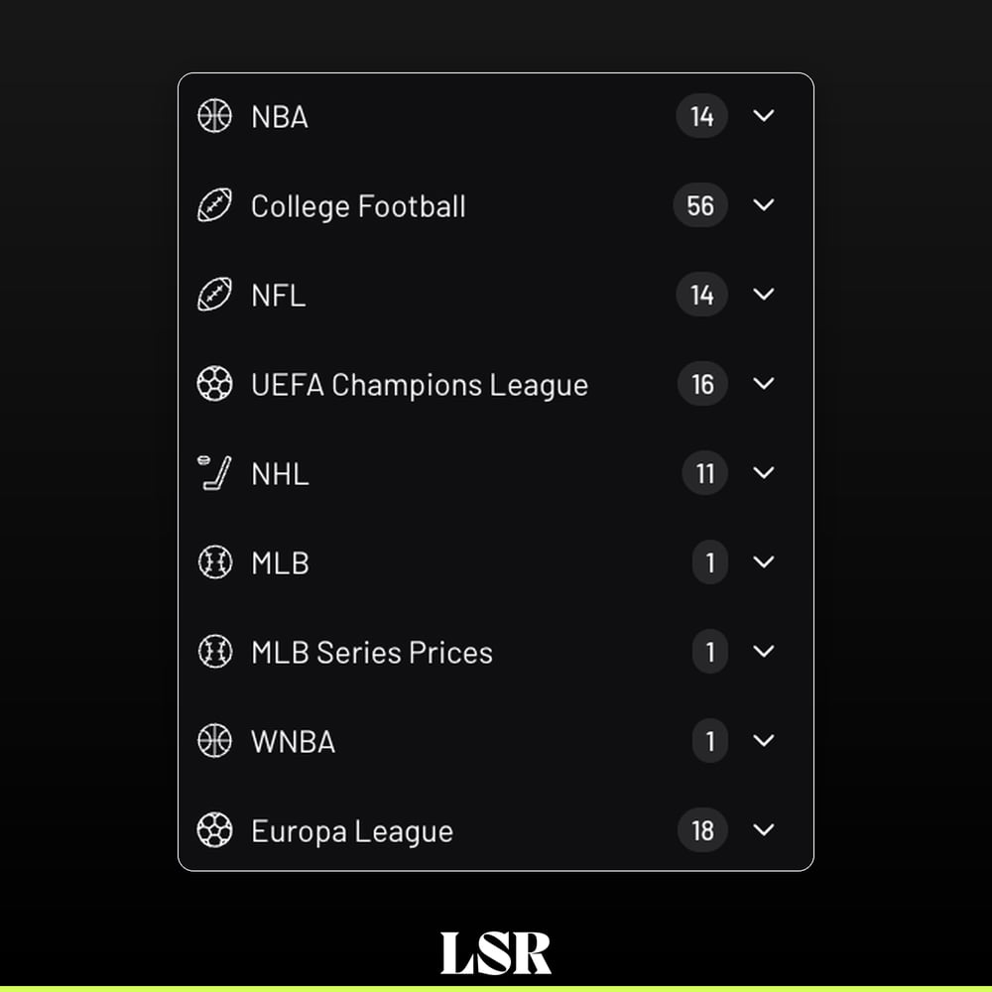
Task: Click the NFL text label
Action: tap(279, 296)
